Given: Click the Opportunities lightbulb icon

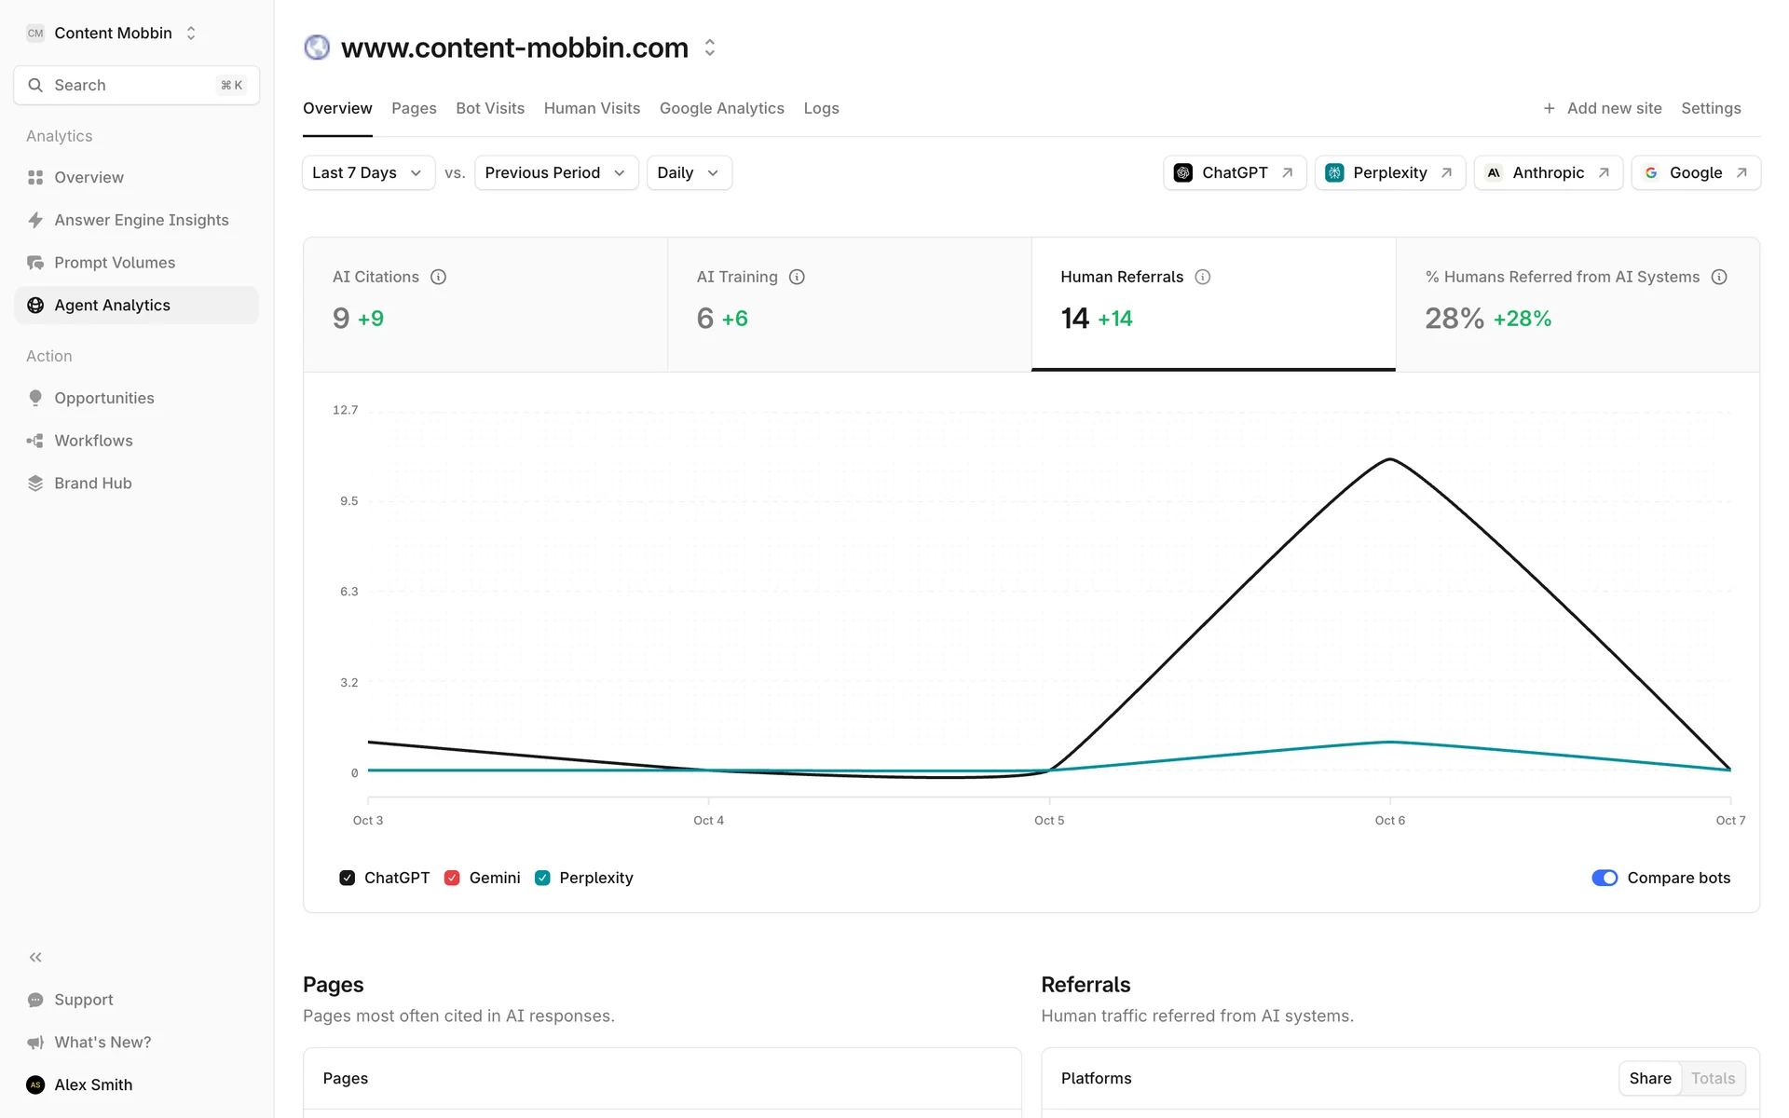Looking at the screenshot, I should tap(35, 398).
